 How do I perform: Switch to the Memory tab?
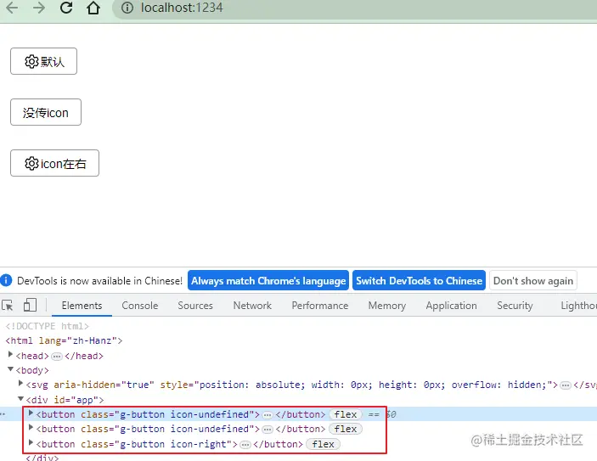[387, 306]
